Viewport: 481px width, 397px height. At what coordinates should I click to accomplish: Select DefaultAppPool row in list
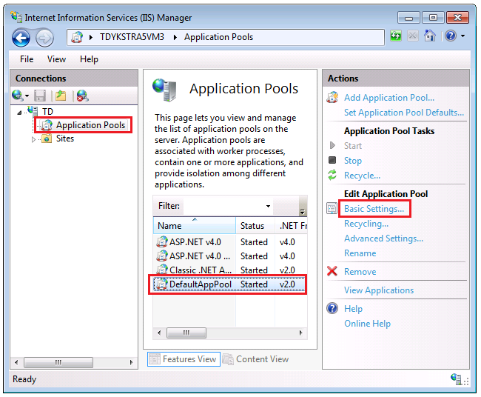tap(200, 284)
